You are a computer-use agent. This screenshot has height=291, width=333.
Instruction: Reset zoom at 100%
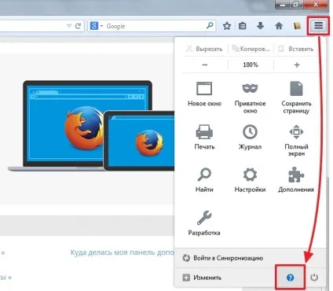coord(251,64)
